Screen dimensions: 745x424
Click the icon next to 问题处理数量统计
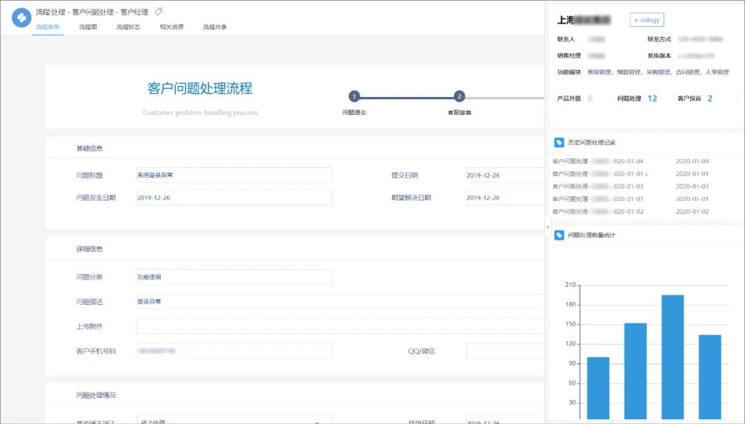pos(559,235)
